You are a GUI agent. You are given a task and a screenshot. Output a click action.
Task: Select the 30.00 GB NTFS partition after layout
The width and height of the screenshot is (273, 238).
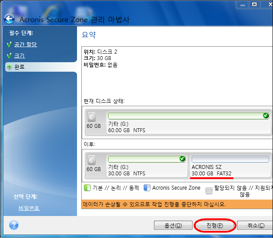[x=147, y=166]
